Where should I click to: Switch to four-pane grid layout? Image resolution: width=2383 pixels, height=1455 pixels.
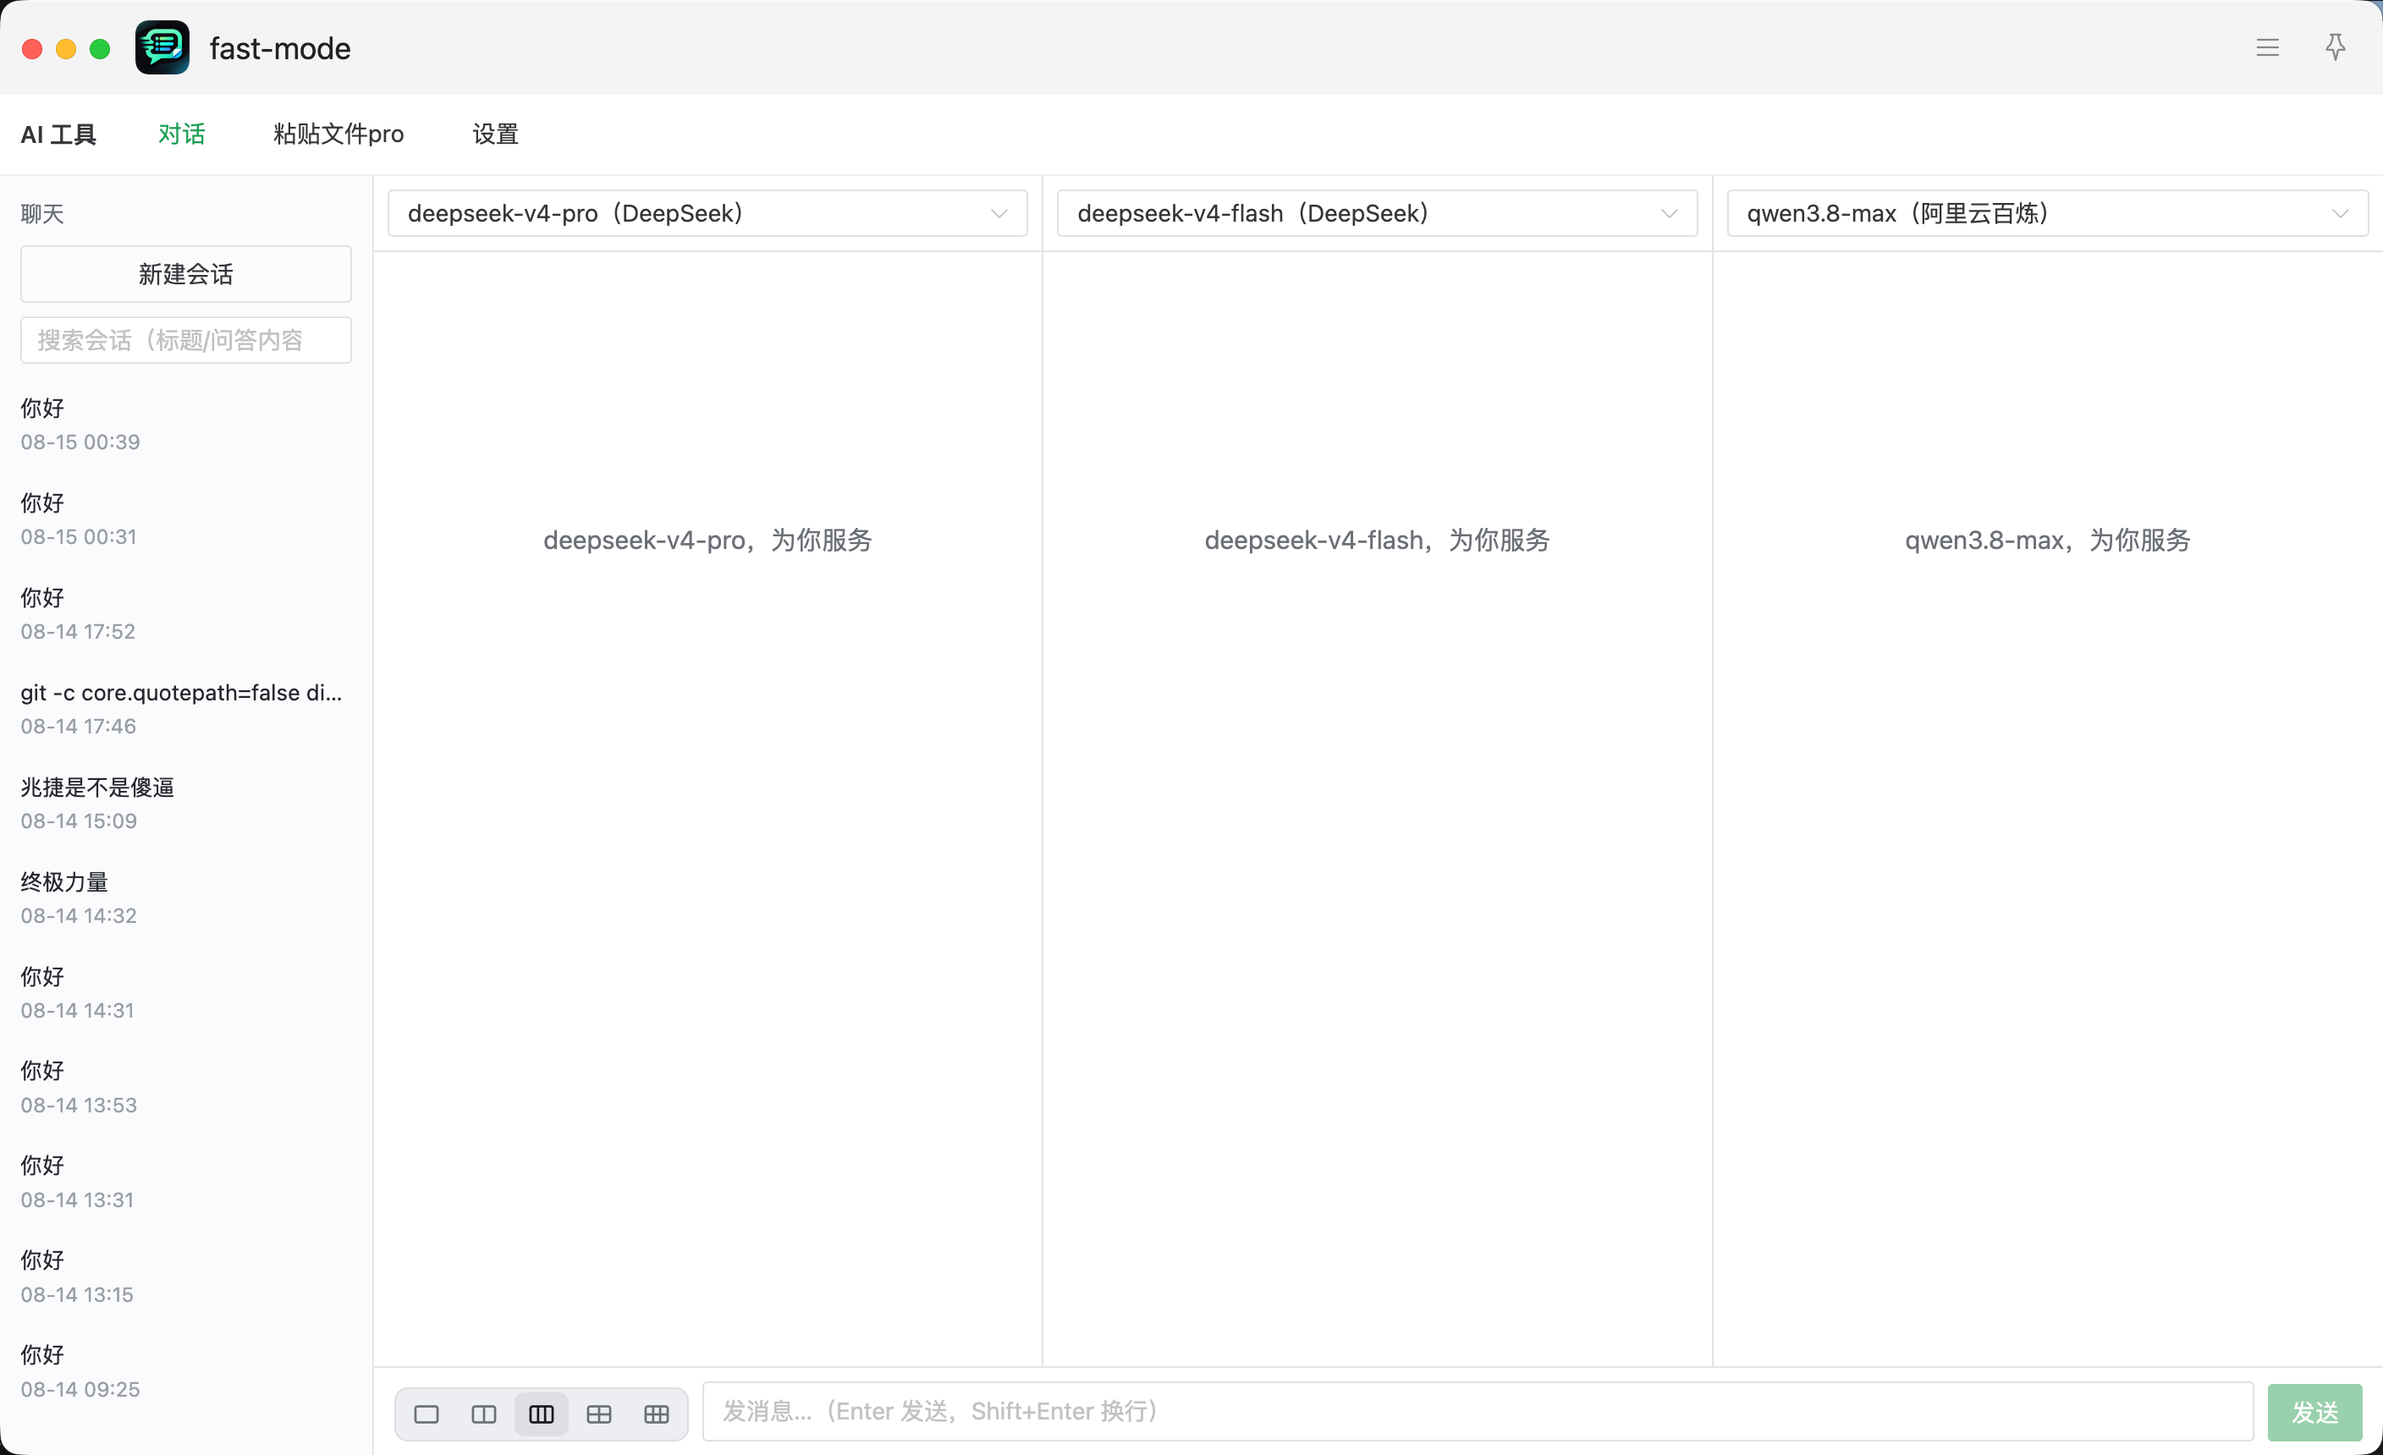[598, 1414]
